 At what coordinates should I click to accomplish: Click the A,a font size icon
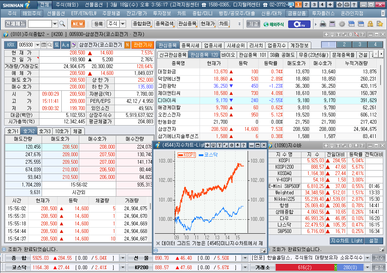coord(66,45)
